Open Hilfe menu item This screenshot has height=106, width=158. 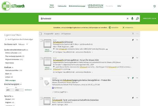pyautogui.click(x=119, y=6)
